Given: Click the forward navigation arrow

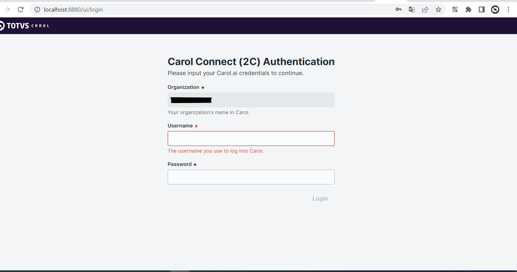Looking at the screenshot, I should 7,9.
